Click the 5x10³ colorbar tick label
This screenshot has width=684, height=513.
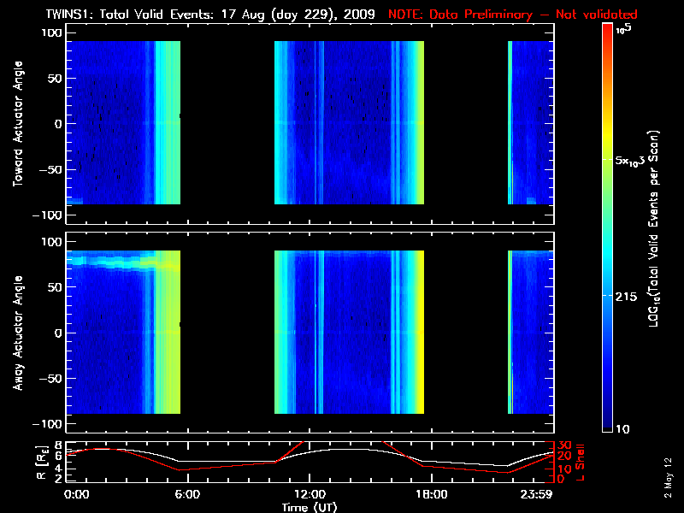pos(632,161)
